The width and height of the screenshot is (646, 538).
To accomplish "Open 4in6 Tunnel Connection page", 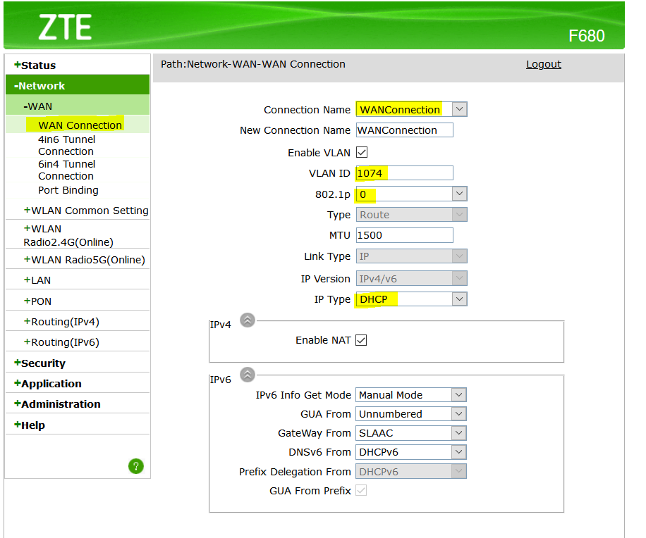I will click(67, 145).
